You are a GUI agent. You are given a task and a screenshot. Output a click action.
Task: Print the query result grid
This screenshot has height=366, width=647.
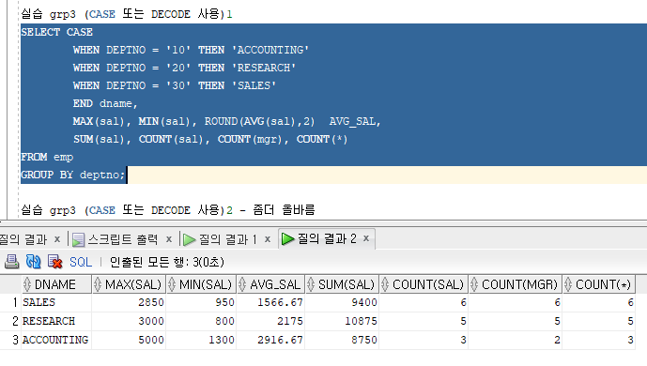coord(11,262)
